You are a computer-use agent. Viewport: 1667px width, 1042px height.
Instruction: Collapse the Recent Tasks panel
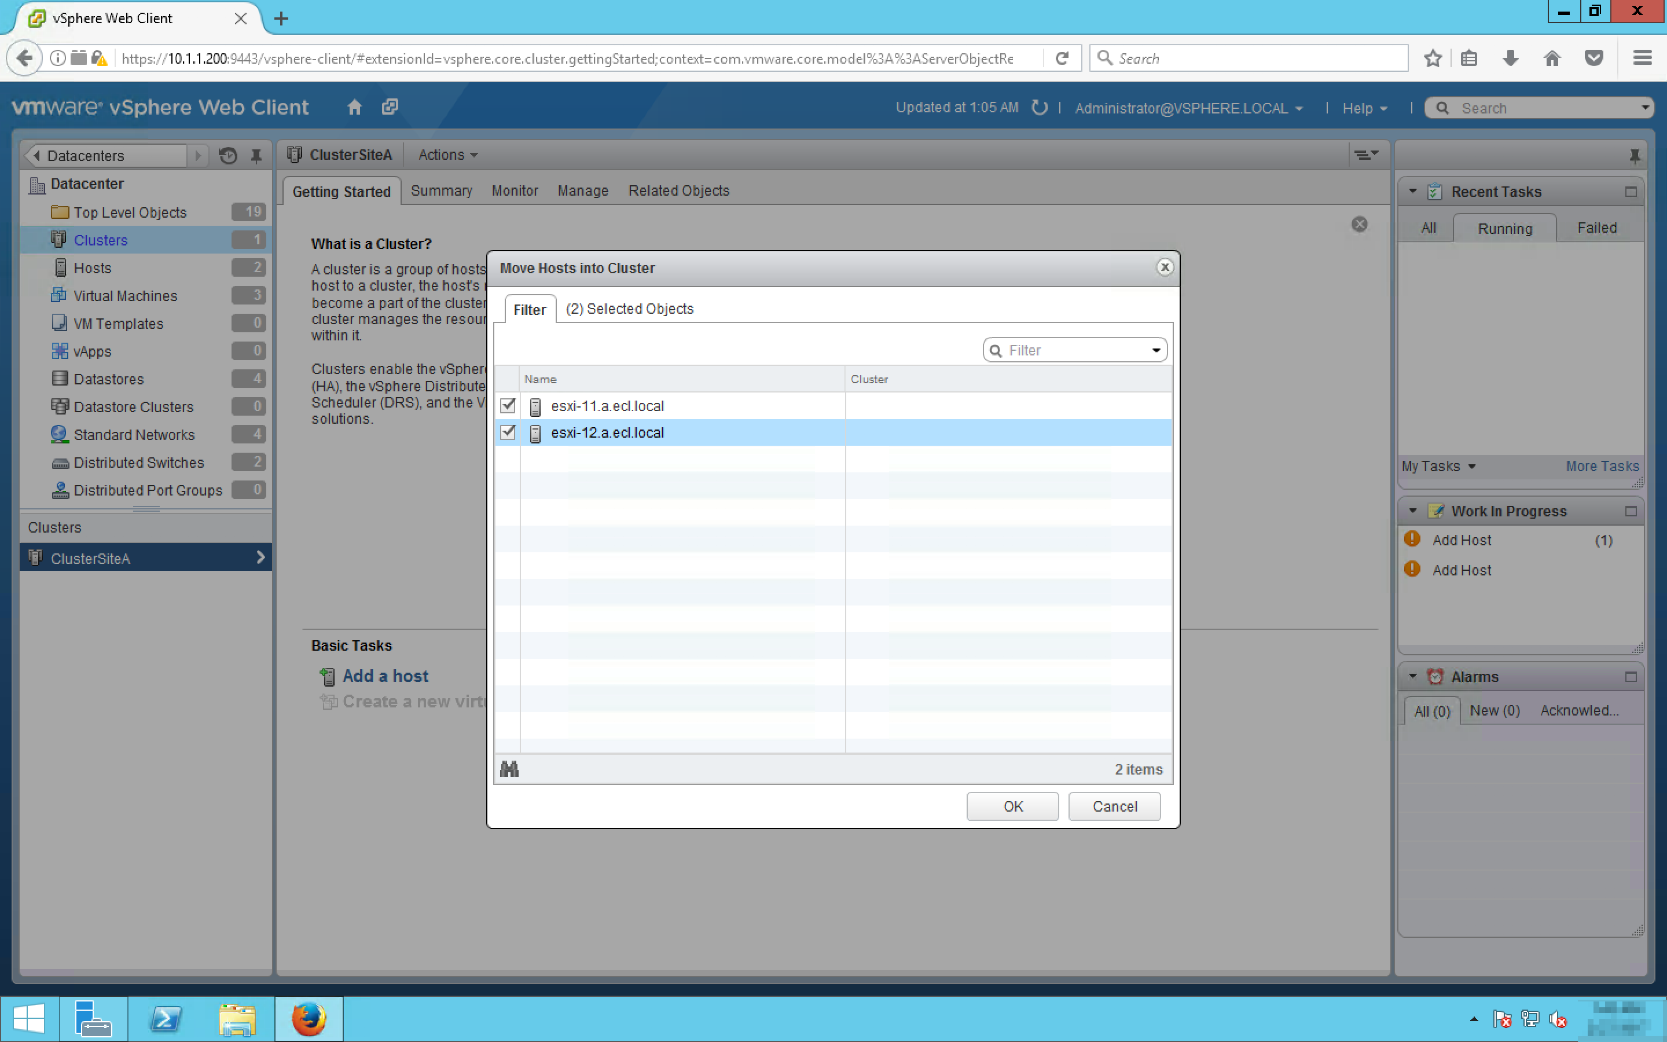tap(1413, 192)
